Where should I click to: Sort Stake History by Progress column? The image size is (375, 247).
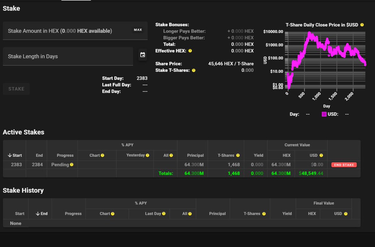click(73, 214)
